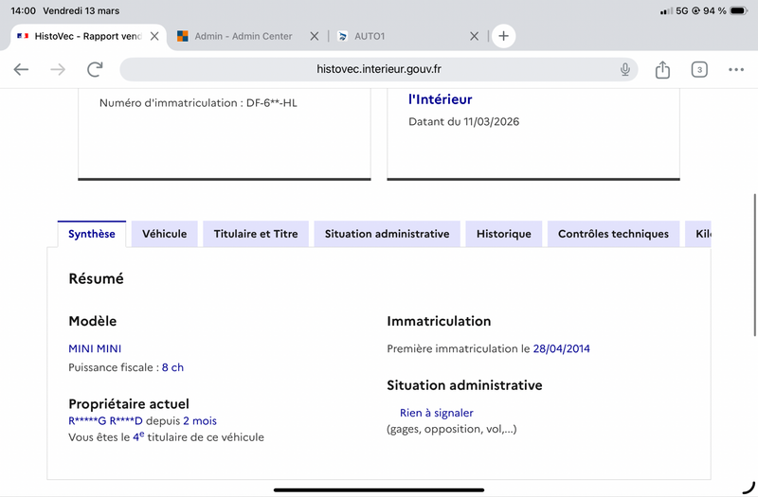This screenshot has height=497, width=758.
Task: Open the Véhicule tab
Action: (x=164, y=234)
